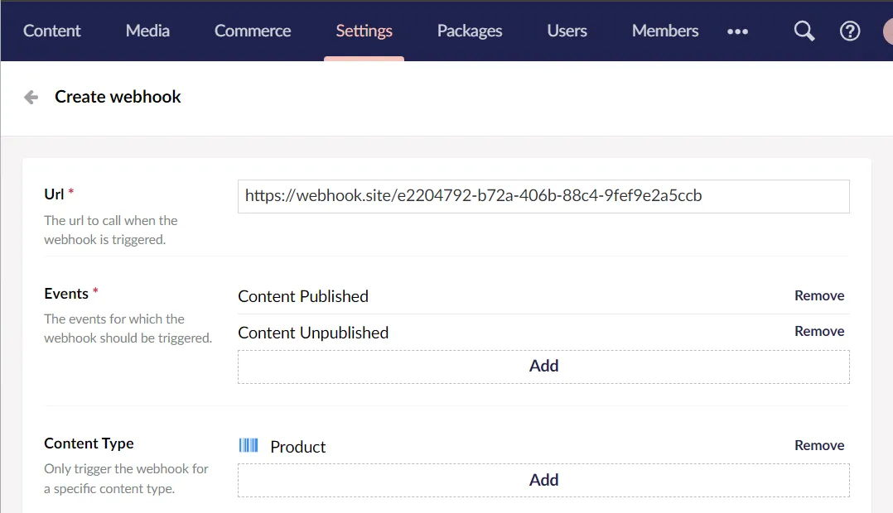The image size is (893, 513).
Task: Open the Packages section
Action: click(x=470, y=31)
